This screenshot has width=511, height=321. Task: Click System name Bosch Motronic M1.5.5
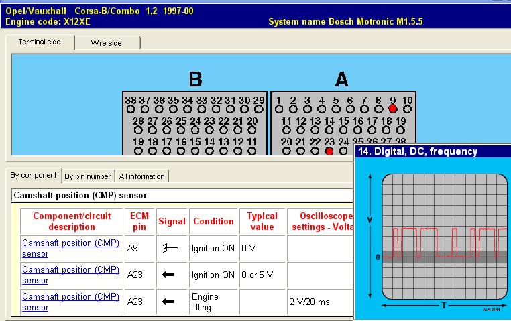click(345, 22)
